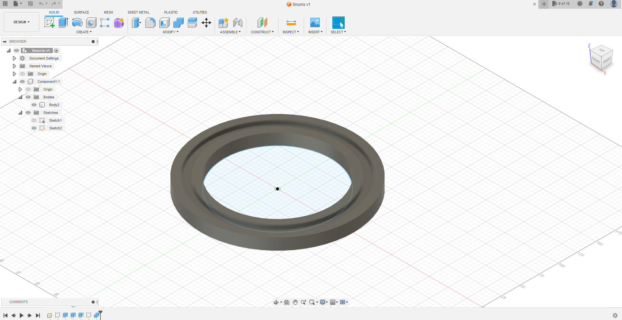Collapse the Sketches folder
622x320 pixels.
(x=20, y=113)
